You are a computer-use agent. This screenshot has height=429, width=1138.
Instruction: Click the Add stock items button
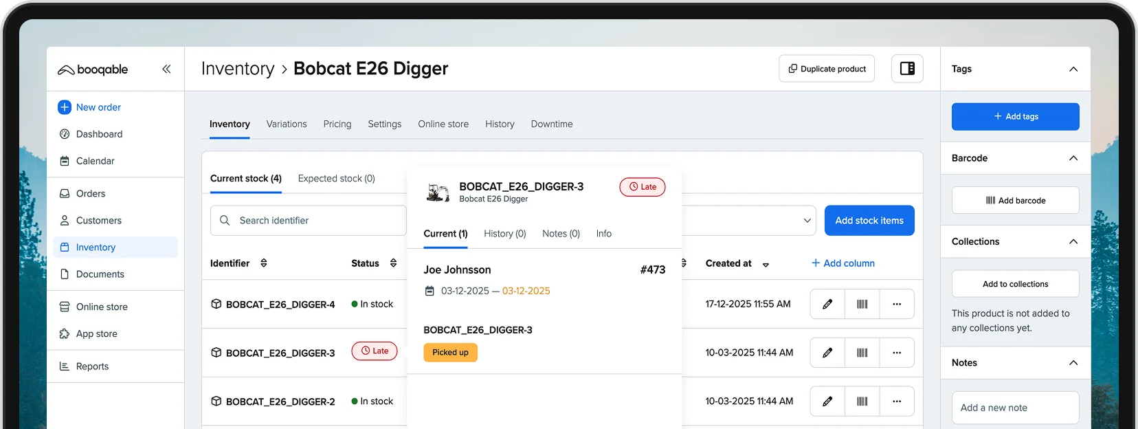869,221
